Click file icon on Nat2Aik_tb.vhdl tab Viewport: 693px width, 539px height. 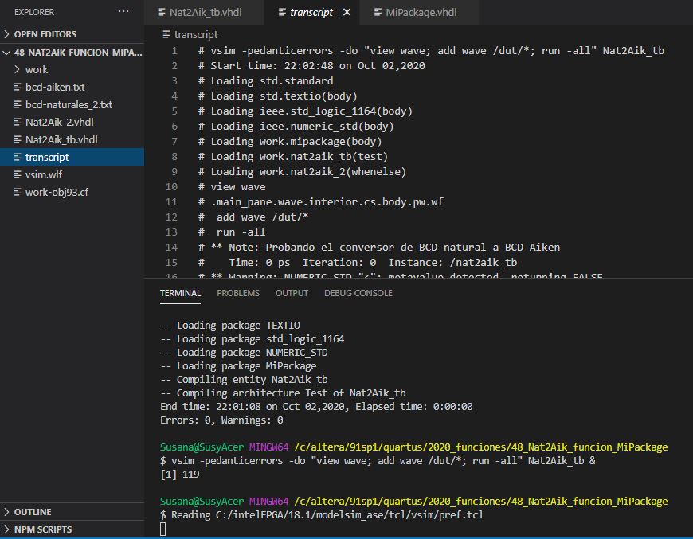[159, 13]
